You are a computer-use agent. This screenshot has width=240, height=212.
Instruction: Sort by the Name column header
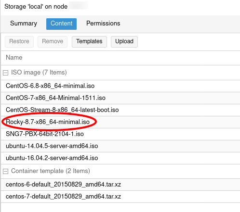click(14, 58)
